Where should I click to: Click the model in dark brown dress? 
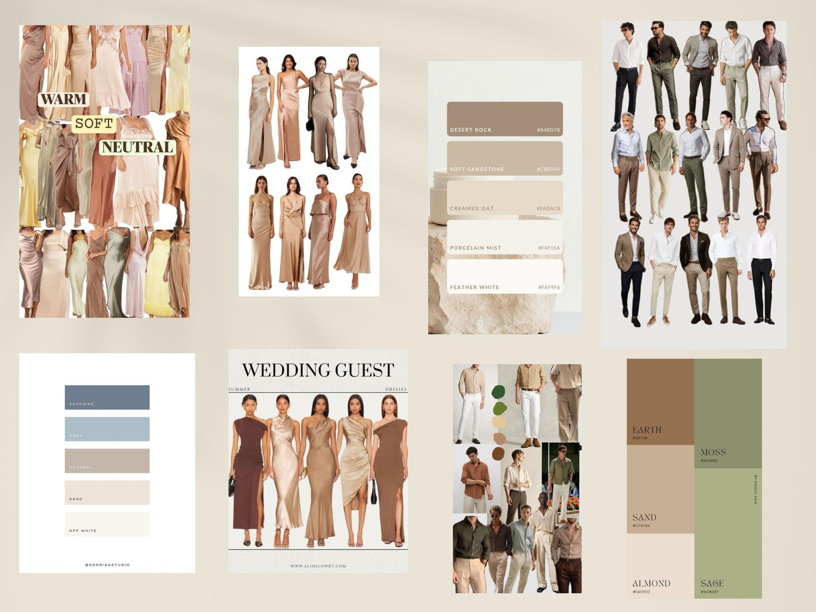pos(249,471)
